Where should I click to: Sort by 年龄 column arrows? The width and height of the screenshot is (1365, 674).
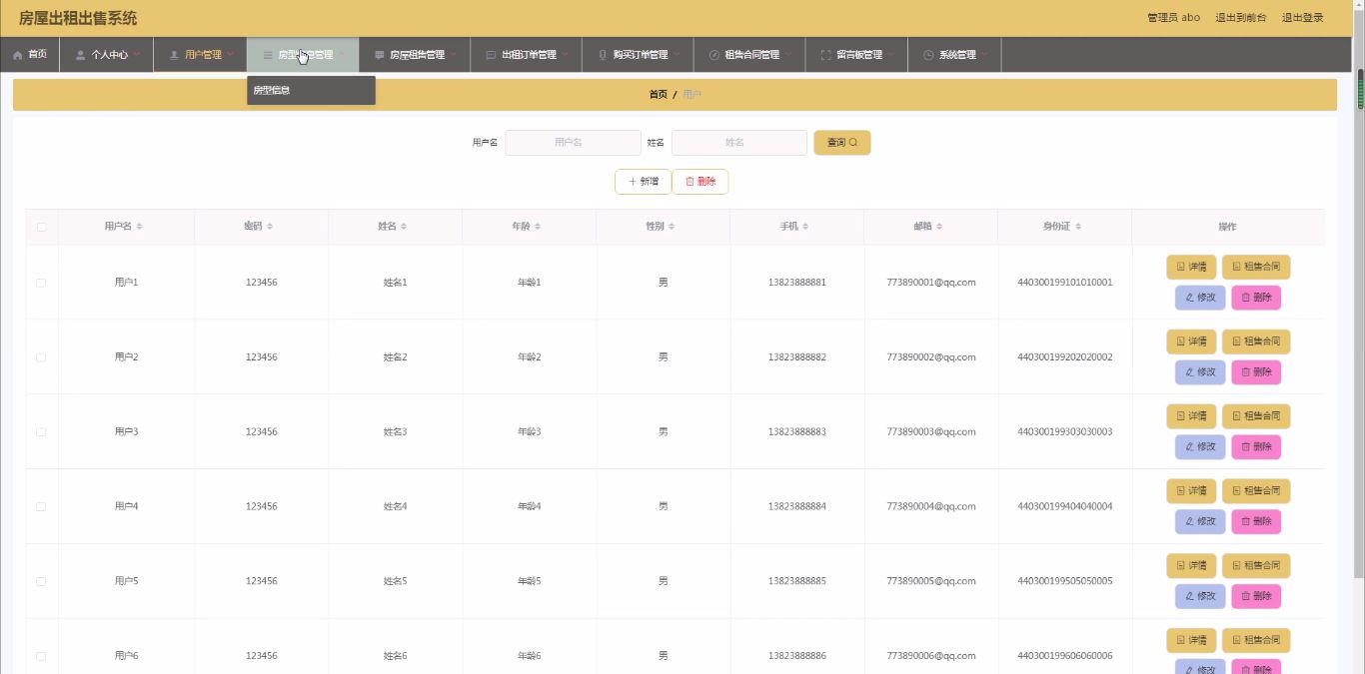pos(538,227)
